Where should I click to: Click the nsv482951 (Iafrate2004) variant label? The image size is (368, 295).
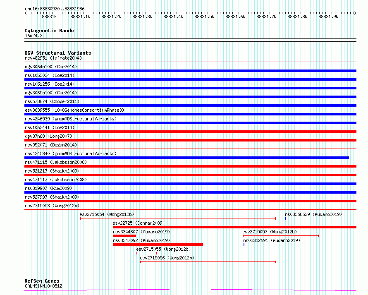53,58
